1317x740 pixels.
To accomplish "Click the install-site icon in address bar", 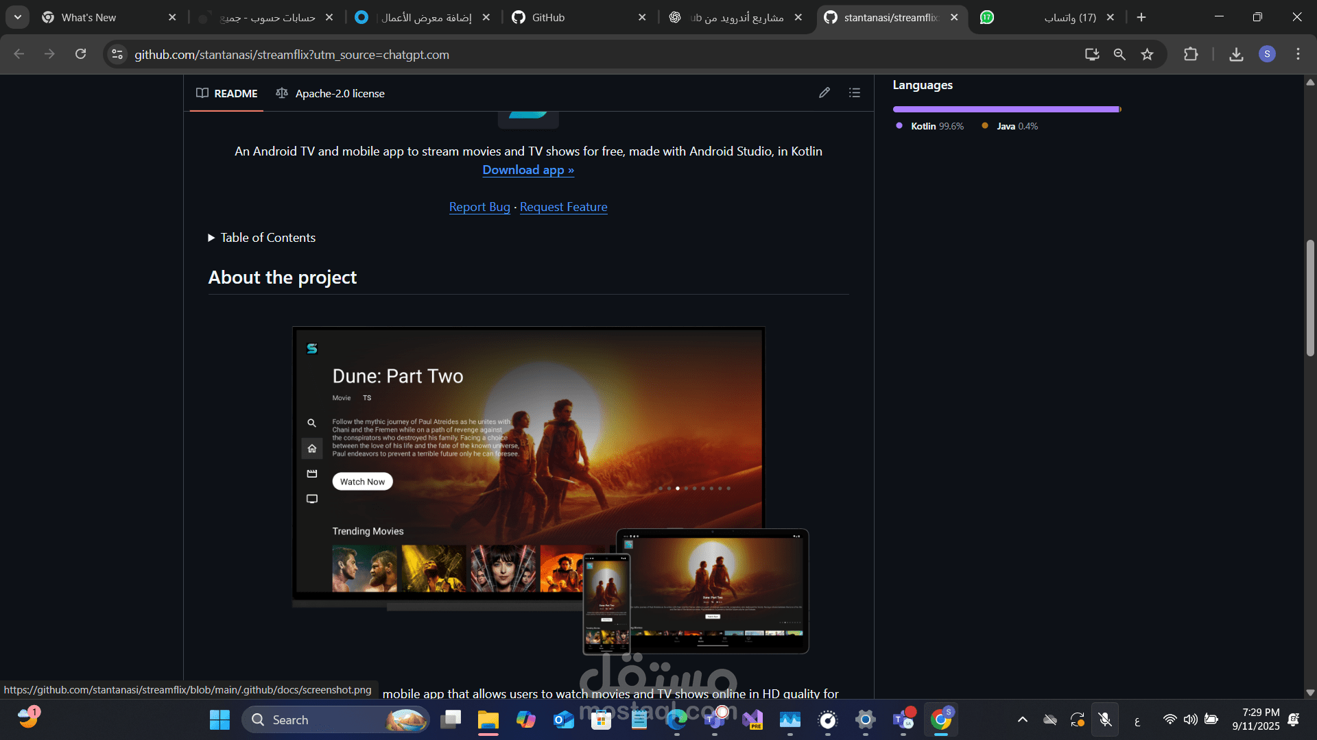I will tap(1092, 54).
